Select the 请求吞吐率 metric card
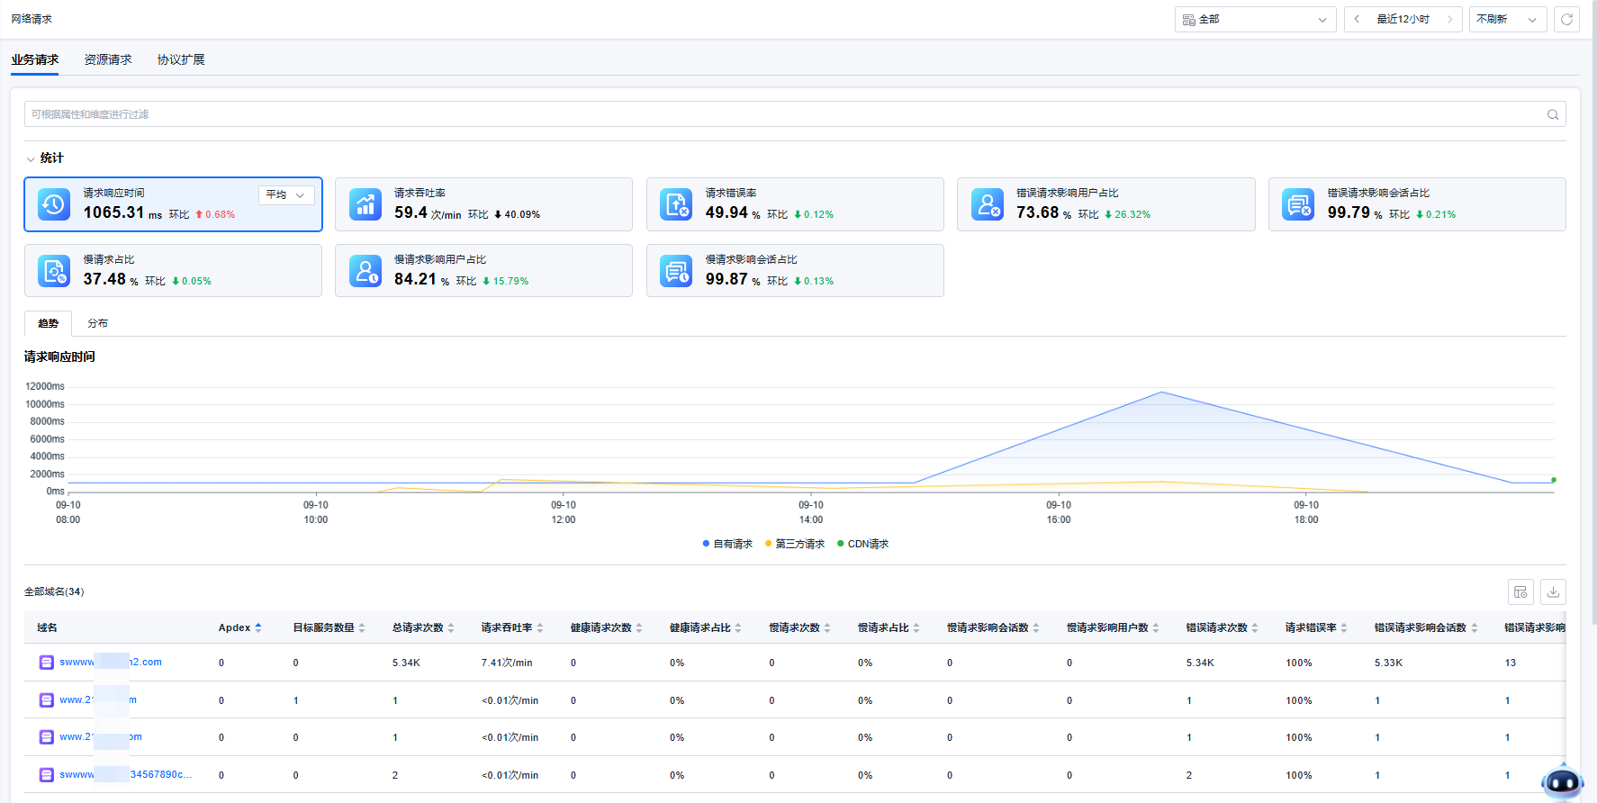This screenshot has width=1597, height=803. 483,204
